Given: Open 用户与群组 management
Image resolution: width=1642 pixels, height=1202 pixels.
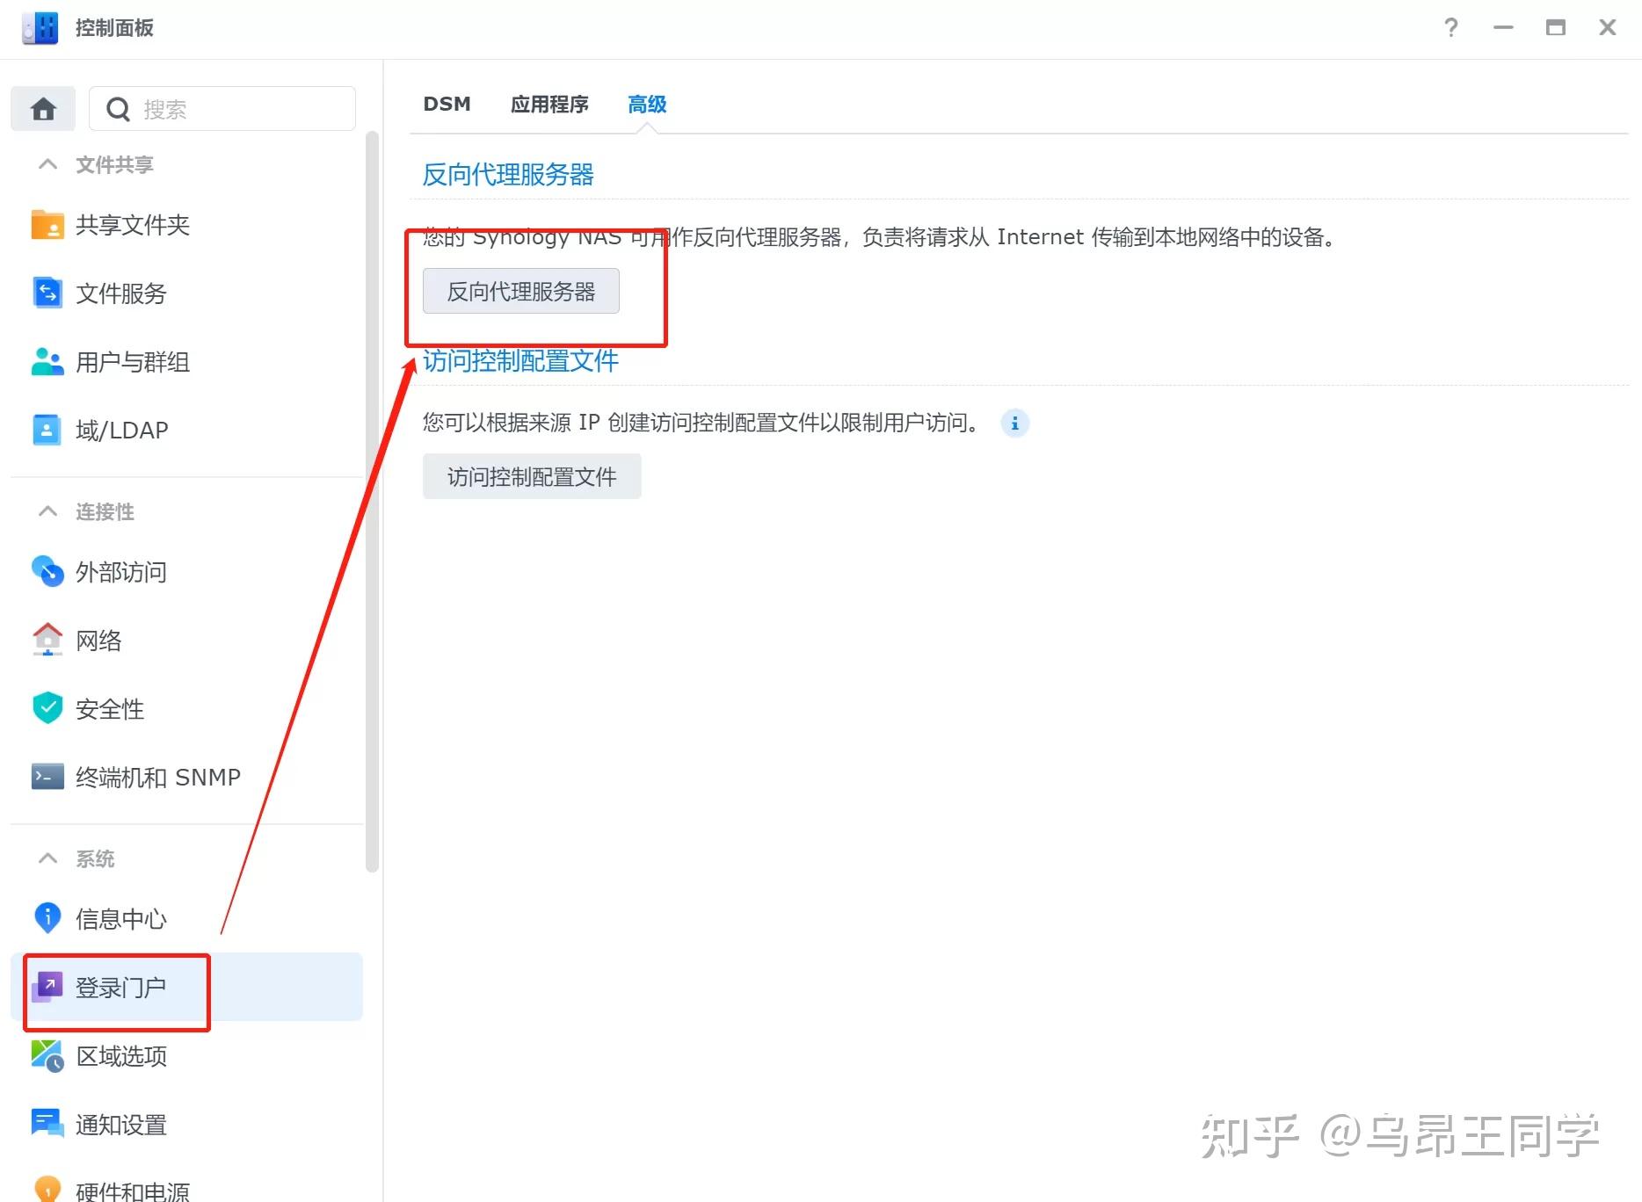Looking at the screenshot, I should coord(132,362).
